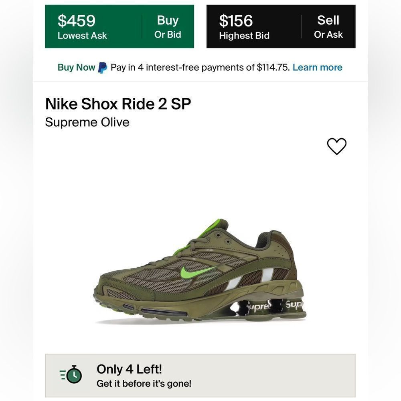Click the black Sell section header
This screenshot has height=401, width=401.
328,20
